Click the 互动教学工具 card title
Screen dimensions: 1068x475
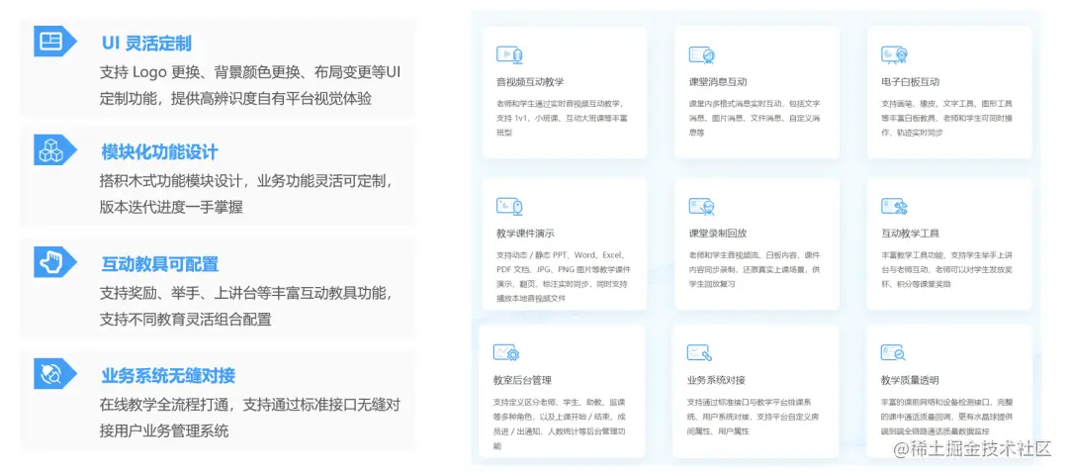click(910, 234)
